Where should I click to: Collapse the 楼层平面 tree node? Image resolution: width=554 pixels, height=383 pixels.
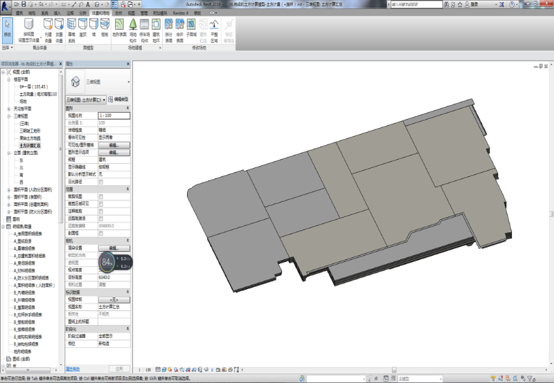(9, 80)
